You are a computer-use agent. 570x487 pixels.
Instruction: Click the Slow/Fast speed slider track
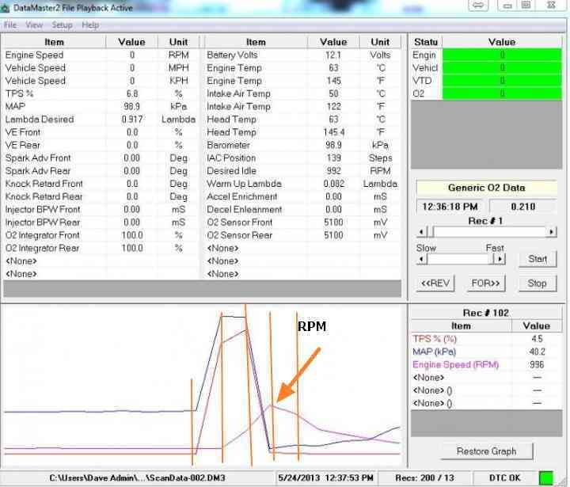(x=460, y=259)
